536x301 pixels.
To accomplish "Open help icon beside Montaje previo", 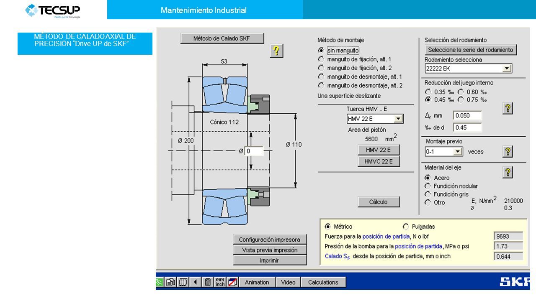I will pyautogui.click(x=508, y=151).
